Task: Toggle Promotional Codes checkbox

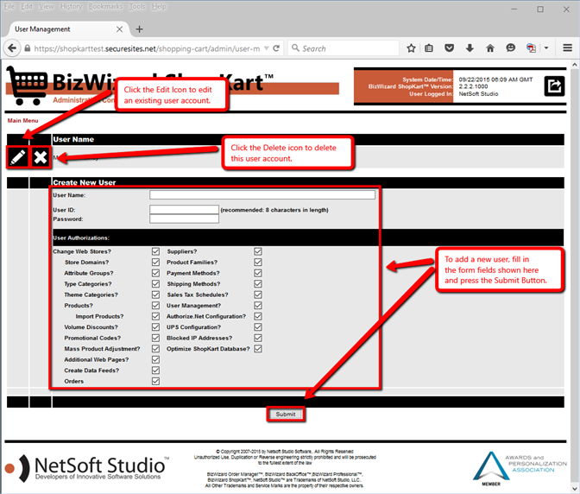Action: [155, 339]
